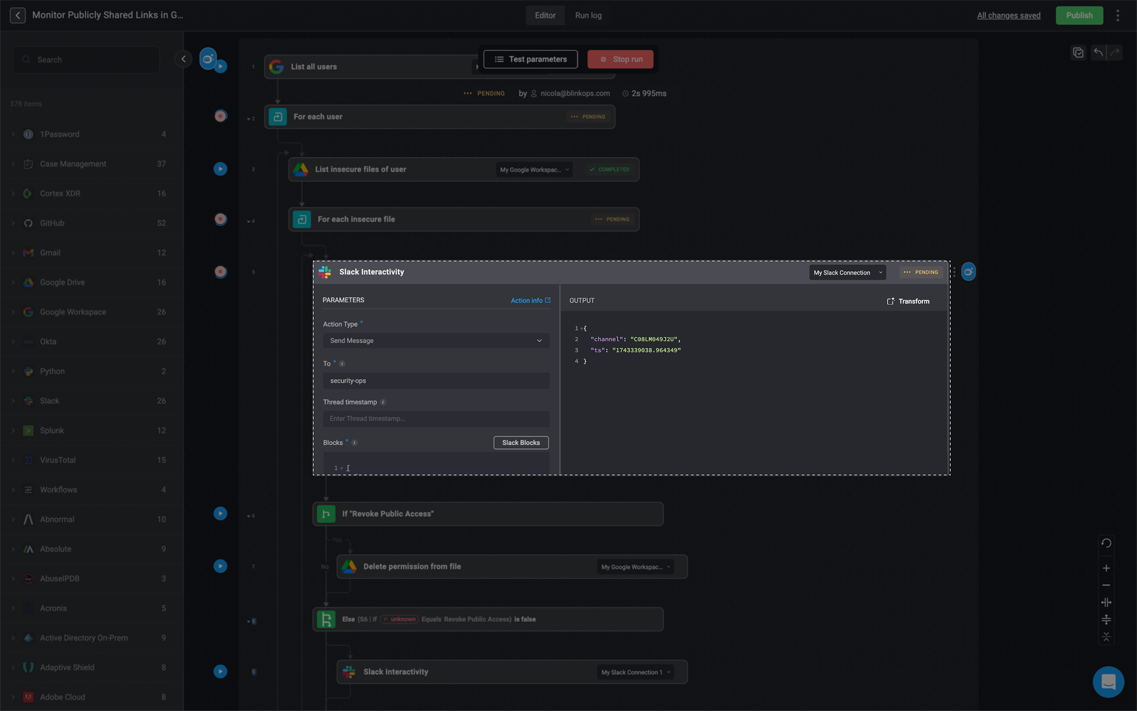Image resolution: width=1137 pixels, height=711 pixels.
Task: Stop the running For each user step
Action: click(x=221, y=116)
